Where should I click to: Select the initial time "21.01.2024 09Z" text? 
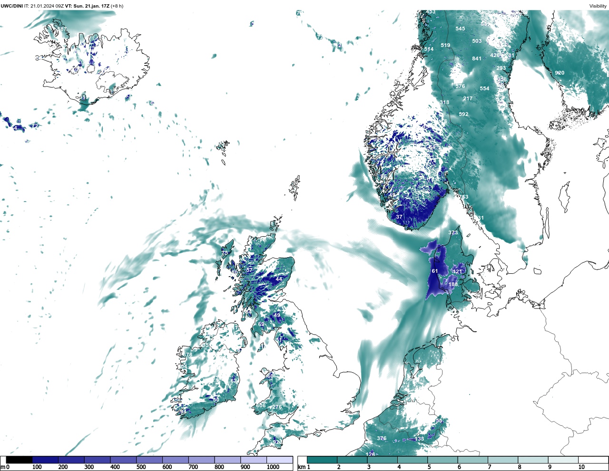47,6
